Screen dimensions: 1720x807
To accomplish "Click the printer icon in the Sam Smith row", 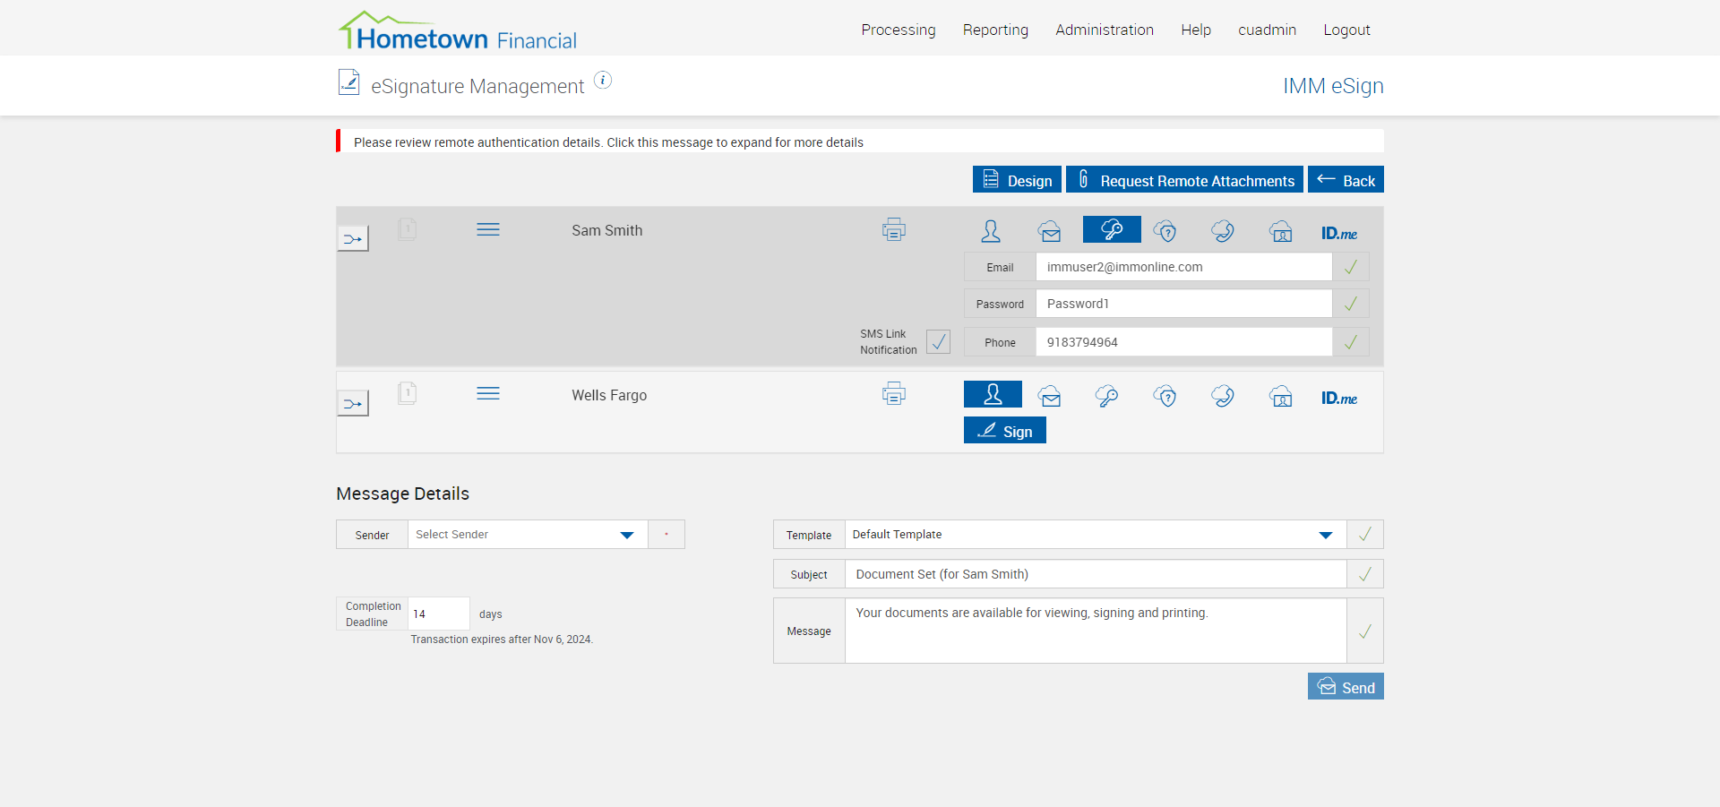I will (x=893, y=230).
